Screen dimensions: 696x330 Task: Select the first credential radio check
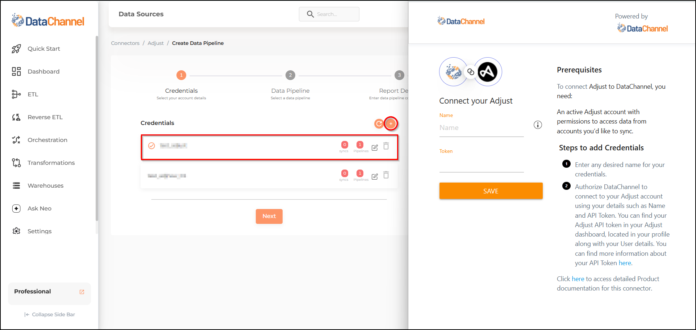tap(151, 146)
